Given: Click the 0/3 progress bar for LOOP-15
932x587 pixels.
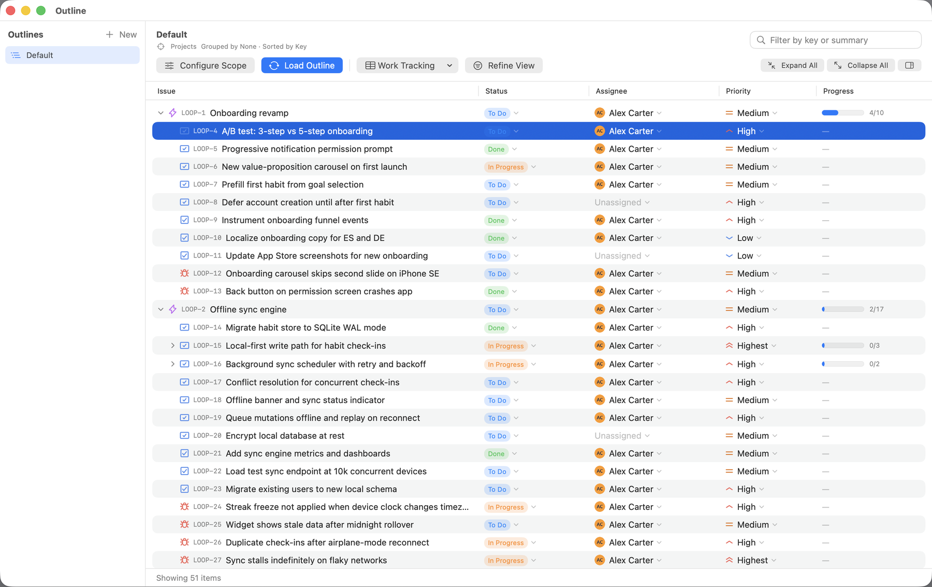Looking at the screenshot, I should (842, 346).
